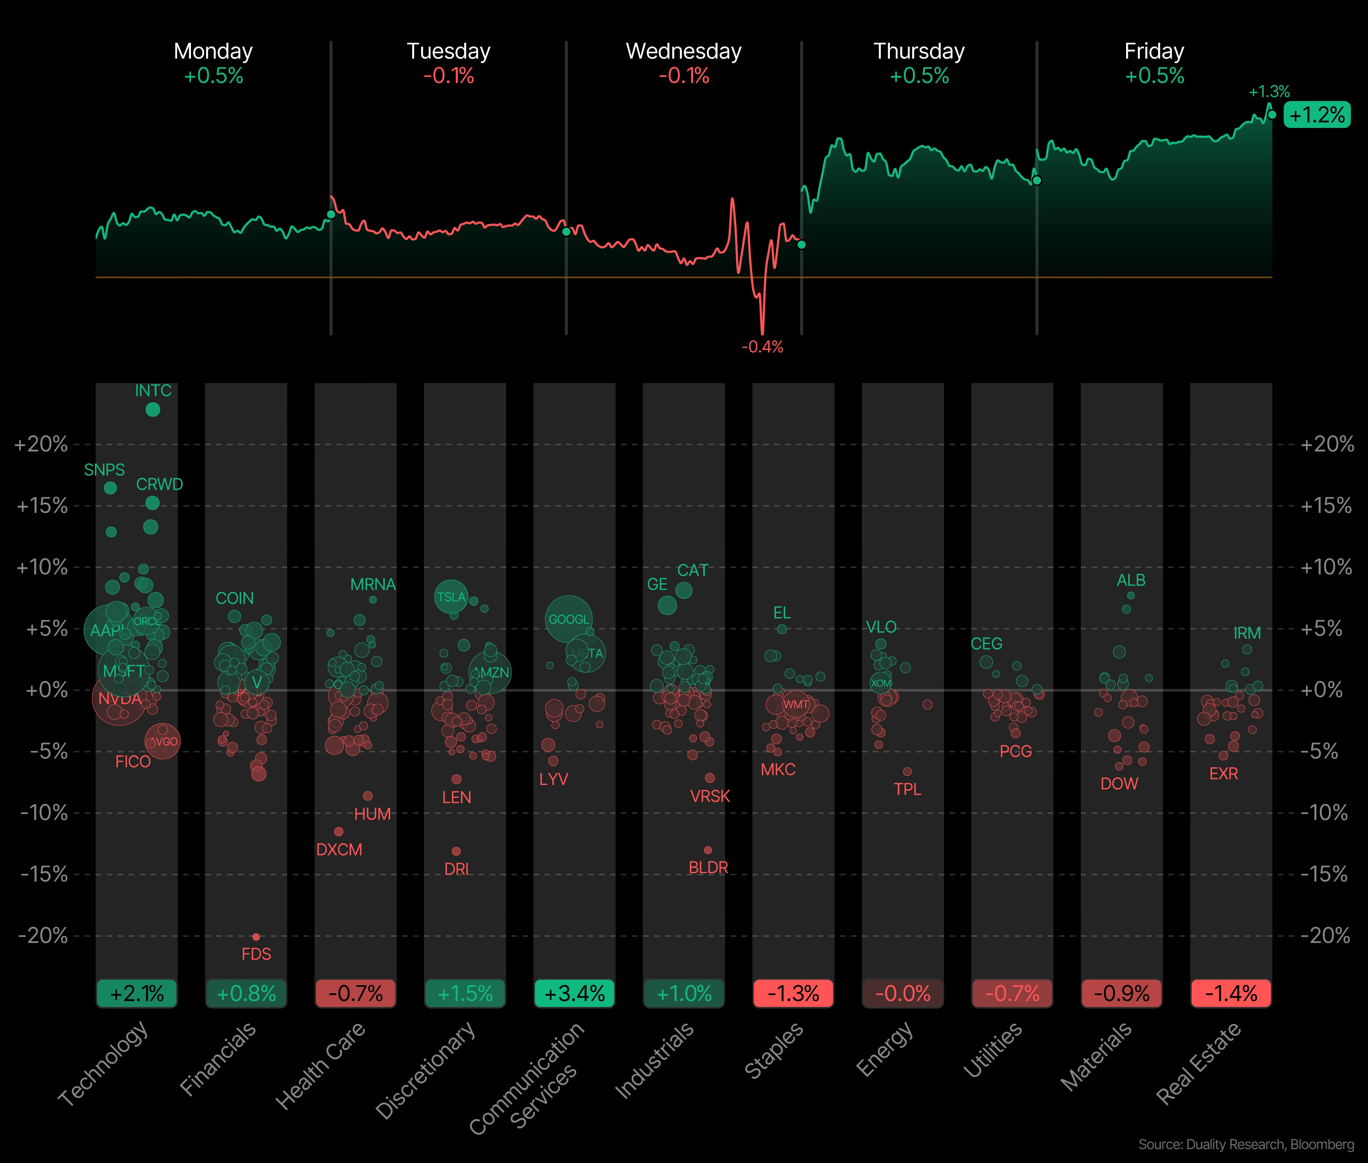1368x1163 pixels.
Task: Click the -1.4% Real Estate badge
Action: click(1231, 993)
